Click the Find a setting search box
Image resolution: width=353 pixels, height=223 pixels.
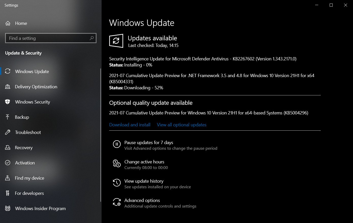51,38
